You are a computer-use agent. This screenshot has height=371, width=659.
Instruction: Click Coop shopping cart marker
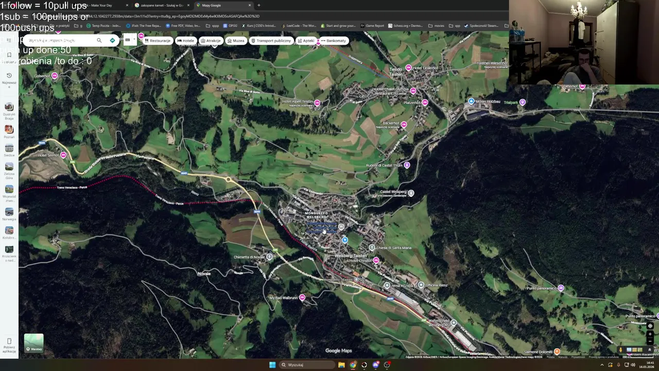tap(344, 240)
